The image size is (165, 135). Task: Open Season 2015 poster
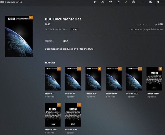[73, 115]
